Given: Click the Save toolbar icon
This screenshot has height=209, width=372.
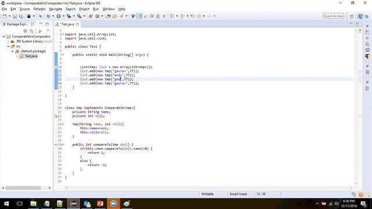Looking at the screenshot, I should click(15, 16).
